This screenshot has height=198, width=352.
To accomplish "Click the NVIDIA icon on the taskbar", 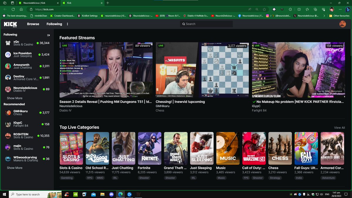I will 76,194.
